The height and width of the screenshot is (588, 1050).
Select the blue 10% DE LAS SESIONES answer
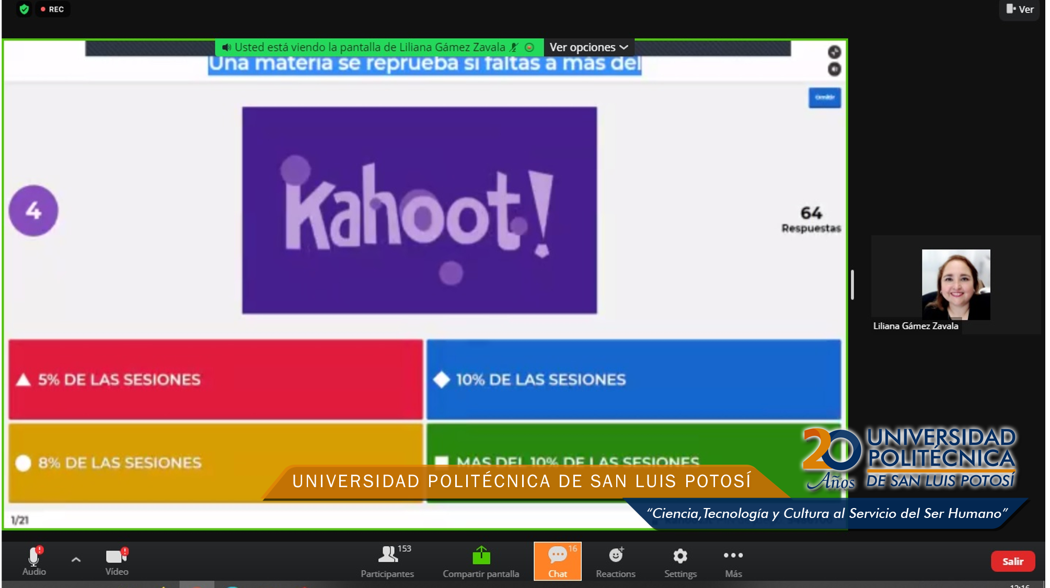click(633, 379)
